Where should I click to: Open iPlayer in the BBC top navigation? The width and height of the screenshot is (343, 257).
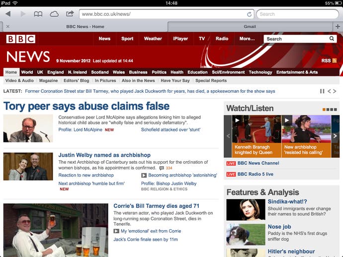[180, 39]
